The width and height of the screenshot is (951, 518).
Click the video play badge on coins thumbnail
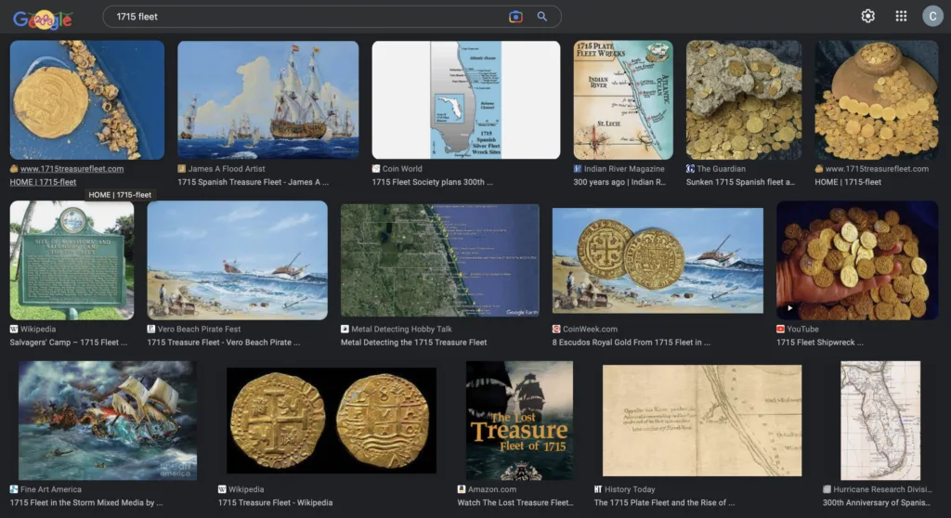789,308
